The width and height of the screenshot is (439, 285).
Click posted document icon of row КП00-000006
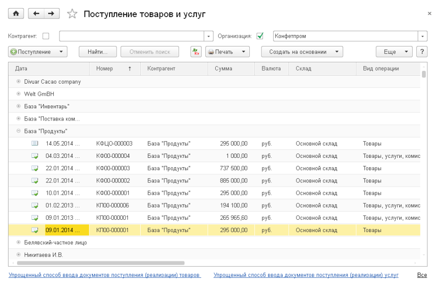pyautogui.click(x=35, y=205)
